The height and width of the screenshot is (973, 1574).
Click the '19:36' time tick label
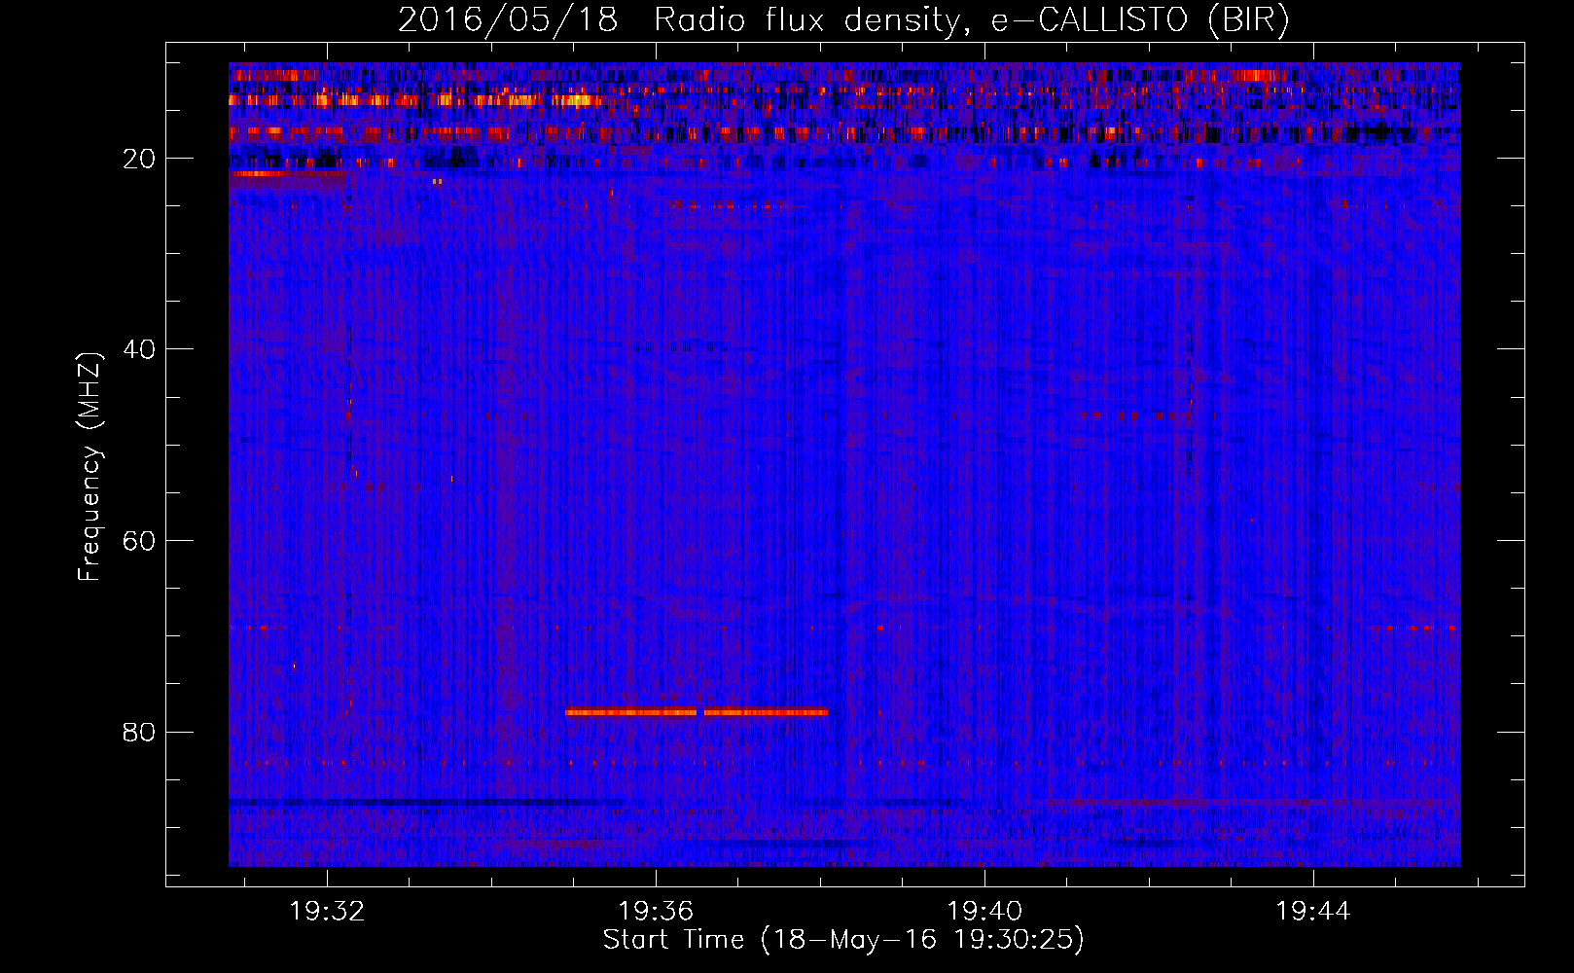pos(656,911)
